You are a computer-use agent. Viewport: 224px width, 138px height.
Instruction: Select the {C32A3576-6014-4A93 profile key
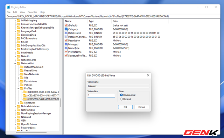coord(43,95)
